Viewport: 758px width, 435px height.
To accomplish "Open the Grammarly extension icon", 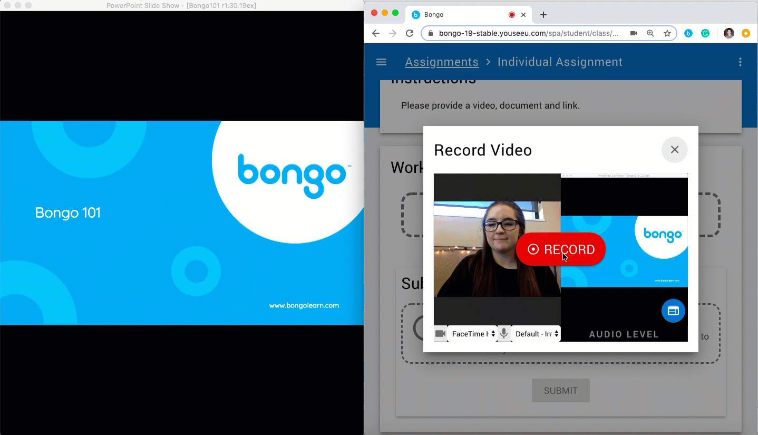I will click(705, 33).
